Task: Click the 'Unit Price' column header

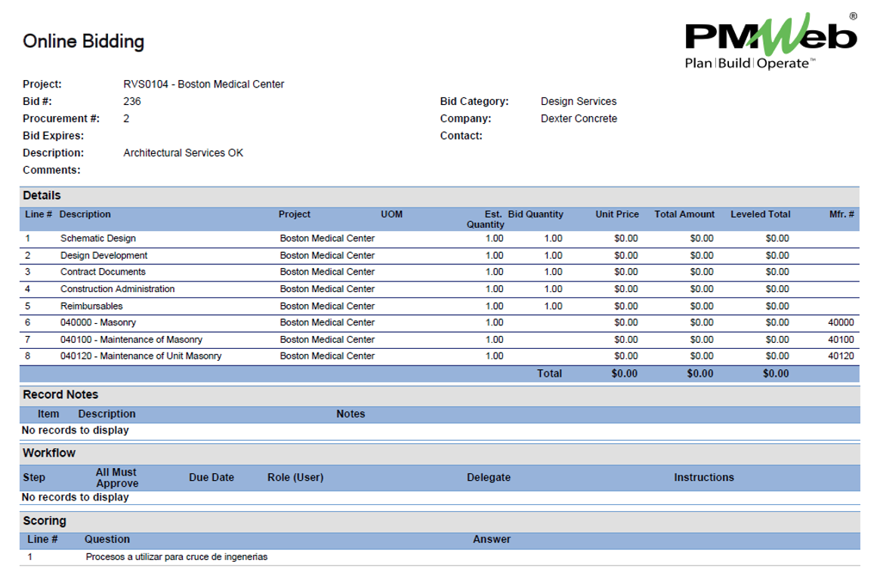Action: pos(617,214)
